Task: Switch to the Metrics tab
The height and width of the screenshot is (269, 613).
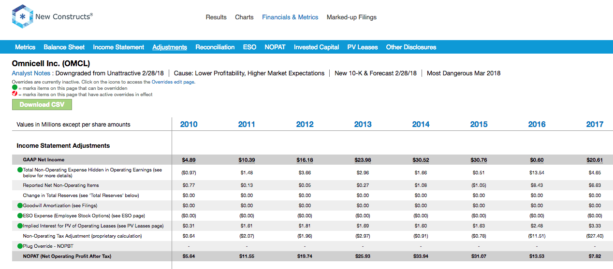Action: pyautogui.click(x=25, y=47)
